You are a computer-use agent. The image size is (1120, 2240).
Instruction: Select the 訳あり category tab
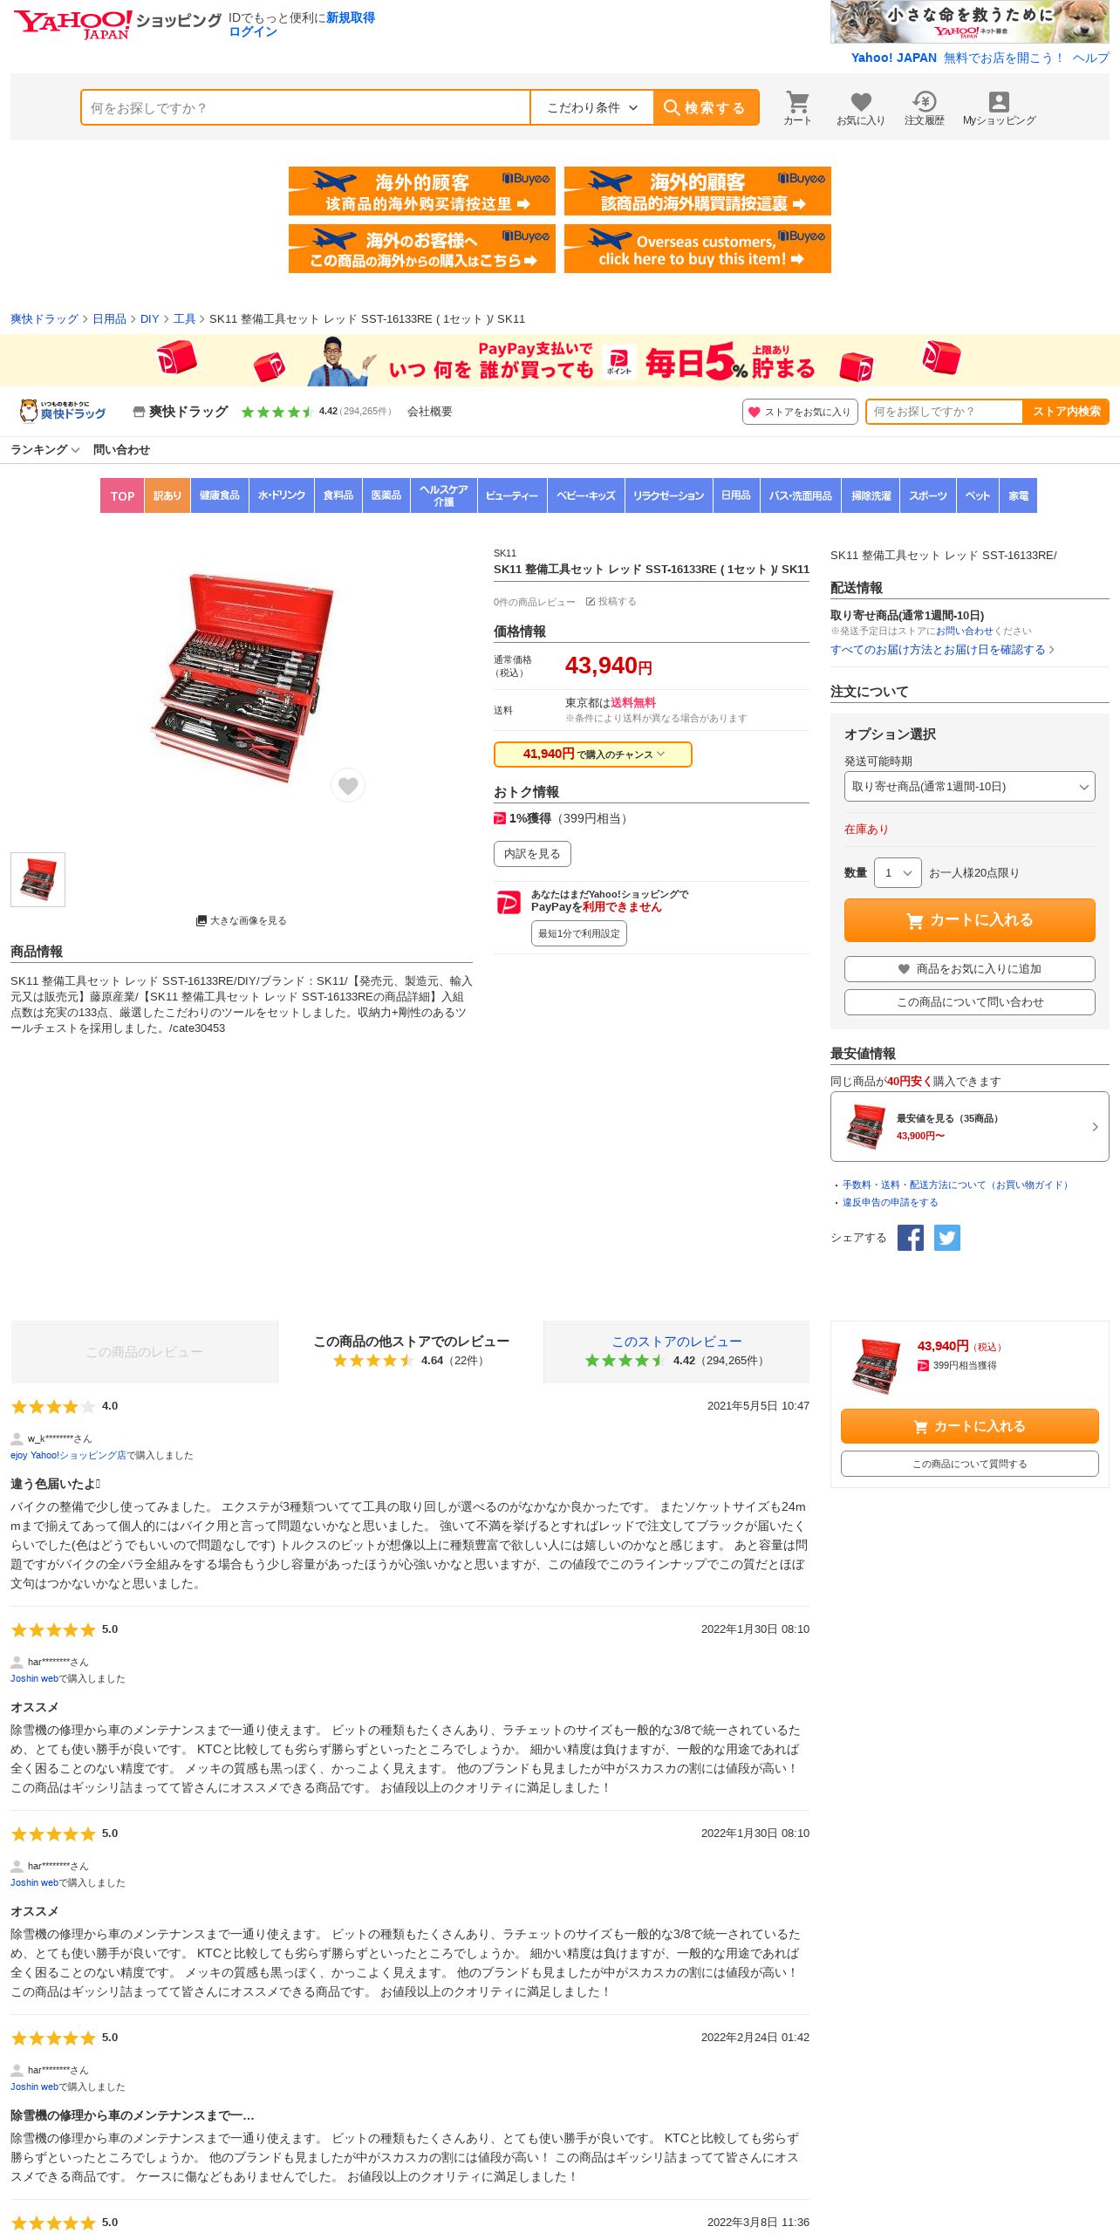(167, 495)
